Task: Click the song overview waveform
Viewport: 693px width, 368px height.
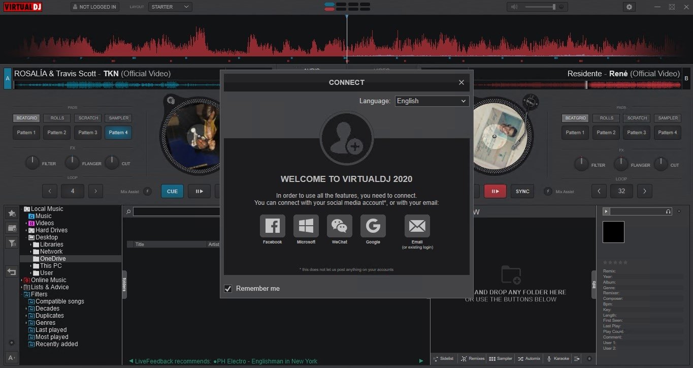Action: click(346, 40)
